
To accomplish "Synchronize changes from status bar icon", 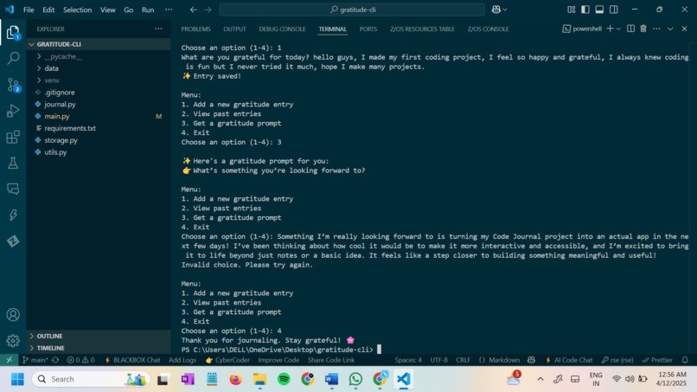I will pos(55,360).
